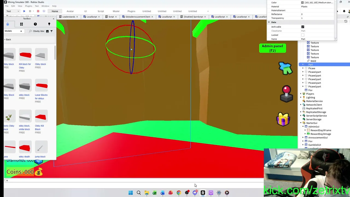Click the red joystick icon
This screenshot has height=197, width=350.
pos(286,94)
